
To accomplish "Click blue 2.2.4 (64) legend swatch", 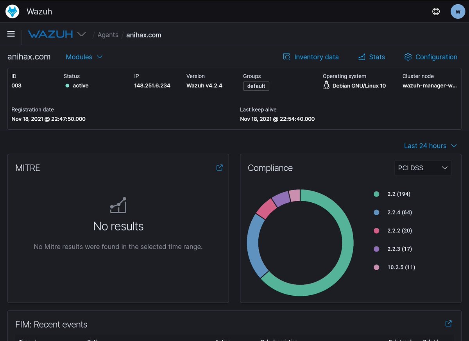I will [376, 212].
